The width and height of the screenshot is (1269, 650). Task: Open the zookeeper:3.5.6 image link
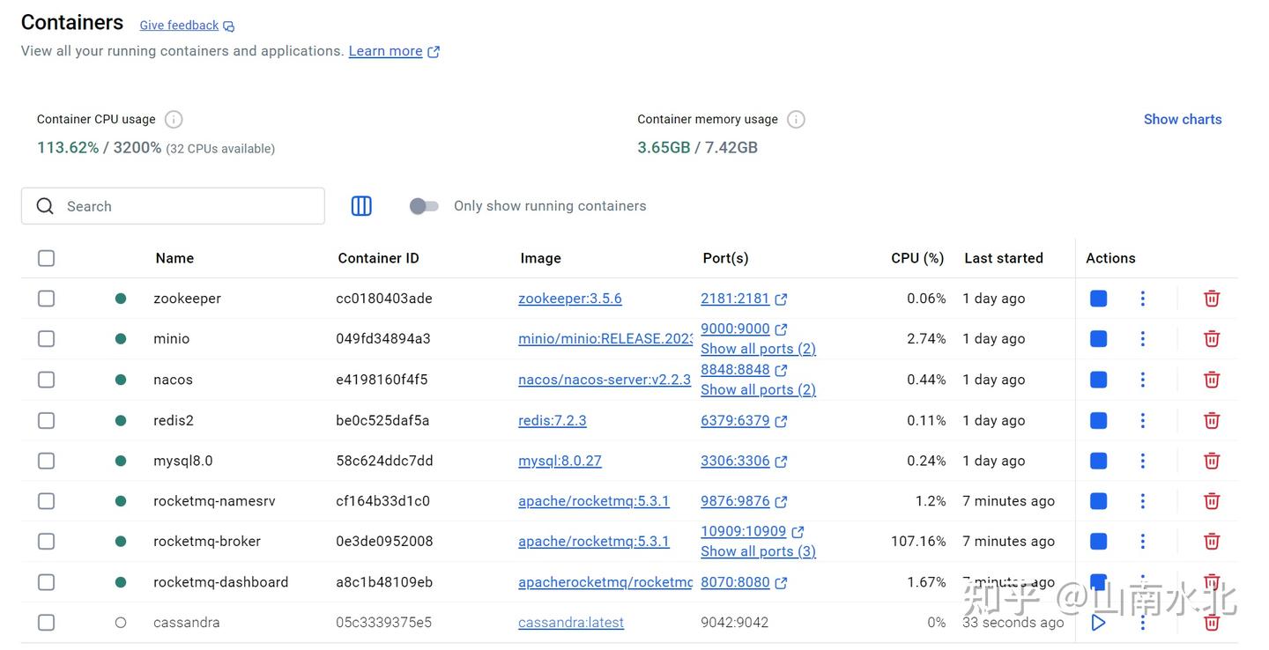pyautogui.click(x=569, y=299)
